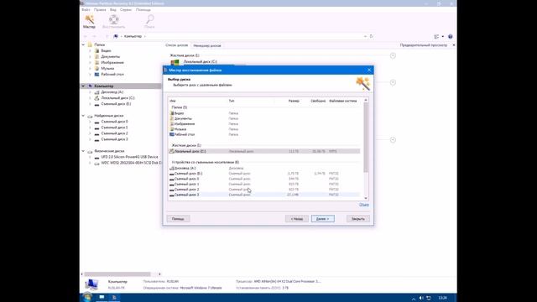
Task: Click the < Назад button
Action: 296,219
